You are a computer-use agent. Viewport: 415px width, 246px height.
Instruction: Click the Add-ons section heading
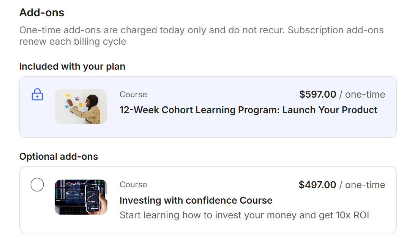coord(42,12)
